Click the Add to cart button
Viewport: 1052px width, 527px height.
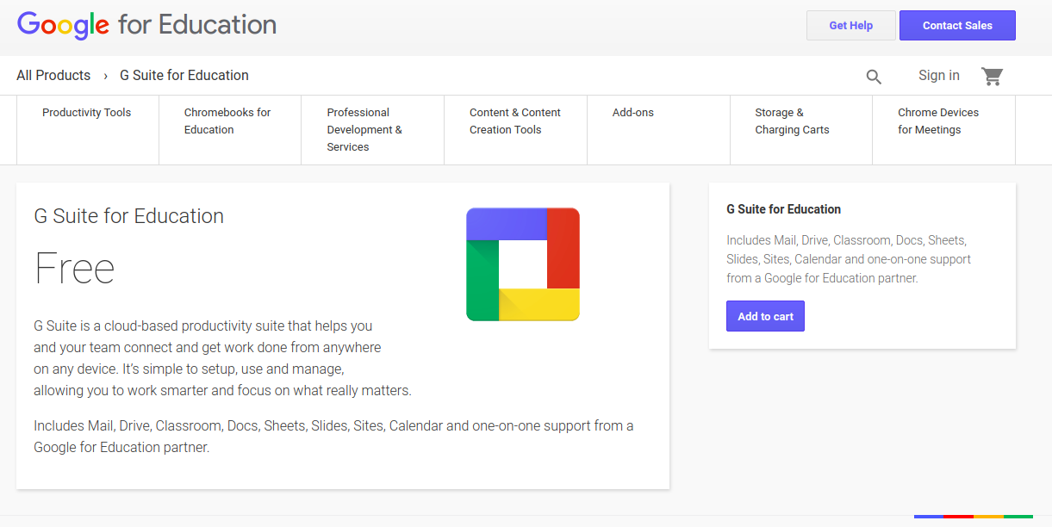tap(765, 316)
